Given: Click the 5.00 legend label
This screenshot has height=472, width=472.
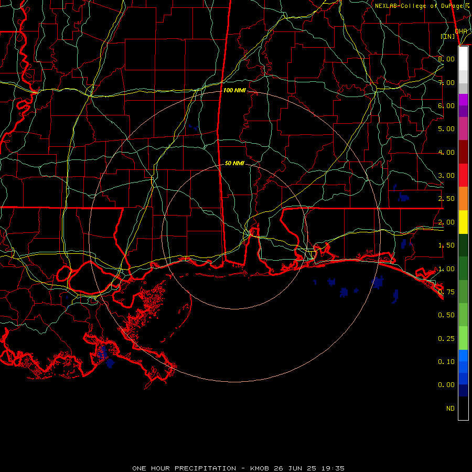Looking at the screenshot, I should tap(446, 129).
